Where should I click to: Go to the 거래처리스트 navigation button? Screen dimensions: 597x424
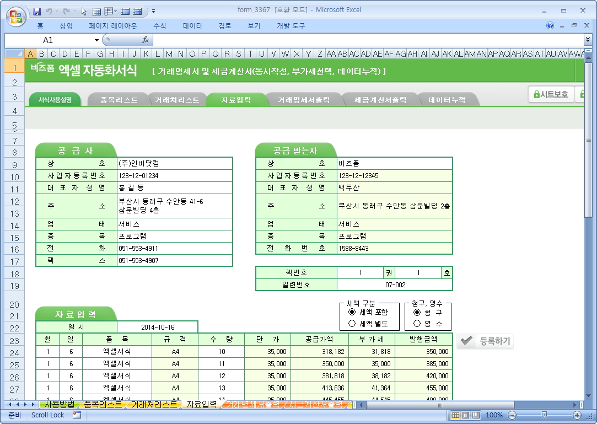(177, 100)
